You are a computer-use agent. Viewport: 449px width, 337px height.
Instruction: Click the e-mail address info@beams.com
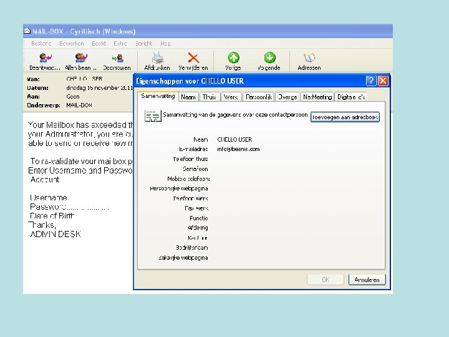click(x=238, y=149)
